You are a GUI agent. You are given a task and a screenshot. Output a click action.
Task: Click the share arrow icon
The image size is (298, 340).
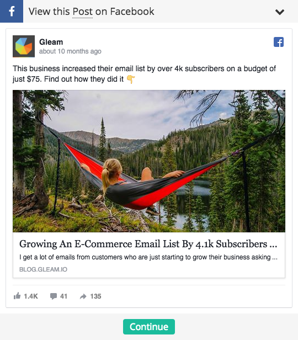click(83, 296)
